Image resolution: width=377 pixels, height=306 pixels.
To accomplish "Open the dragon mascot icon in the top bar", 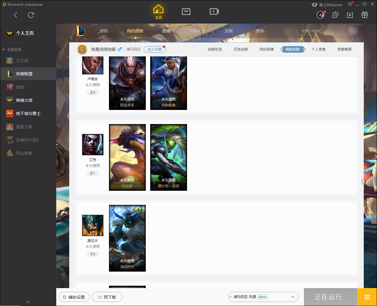I will (x=335, y=15).
